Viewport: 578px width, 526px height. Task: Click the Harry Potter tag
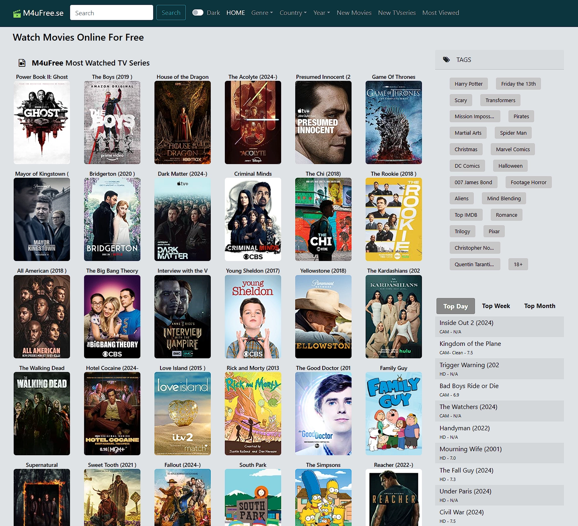[469, 84]
